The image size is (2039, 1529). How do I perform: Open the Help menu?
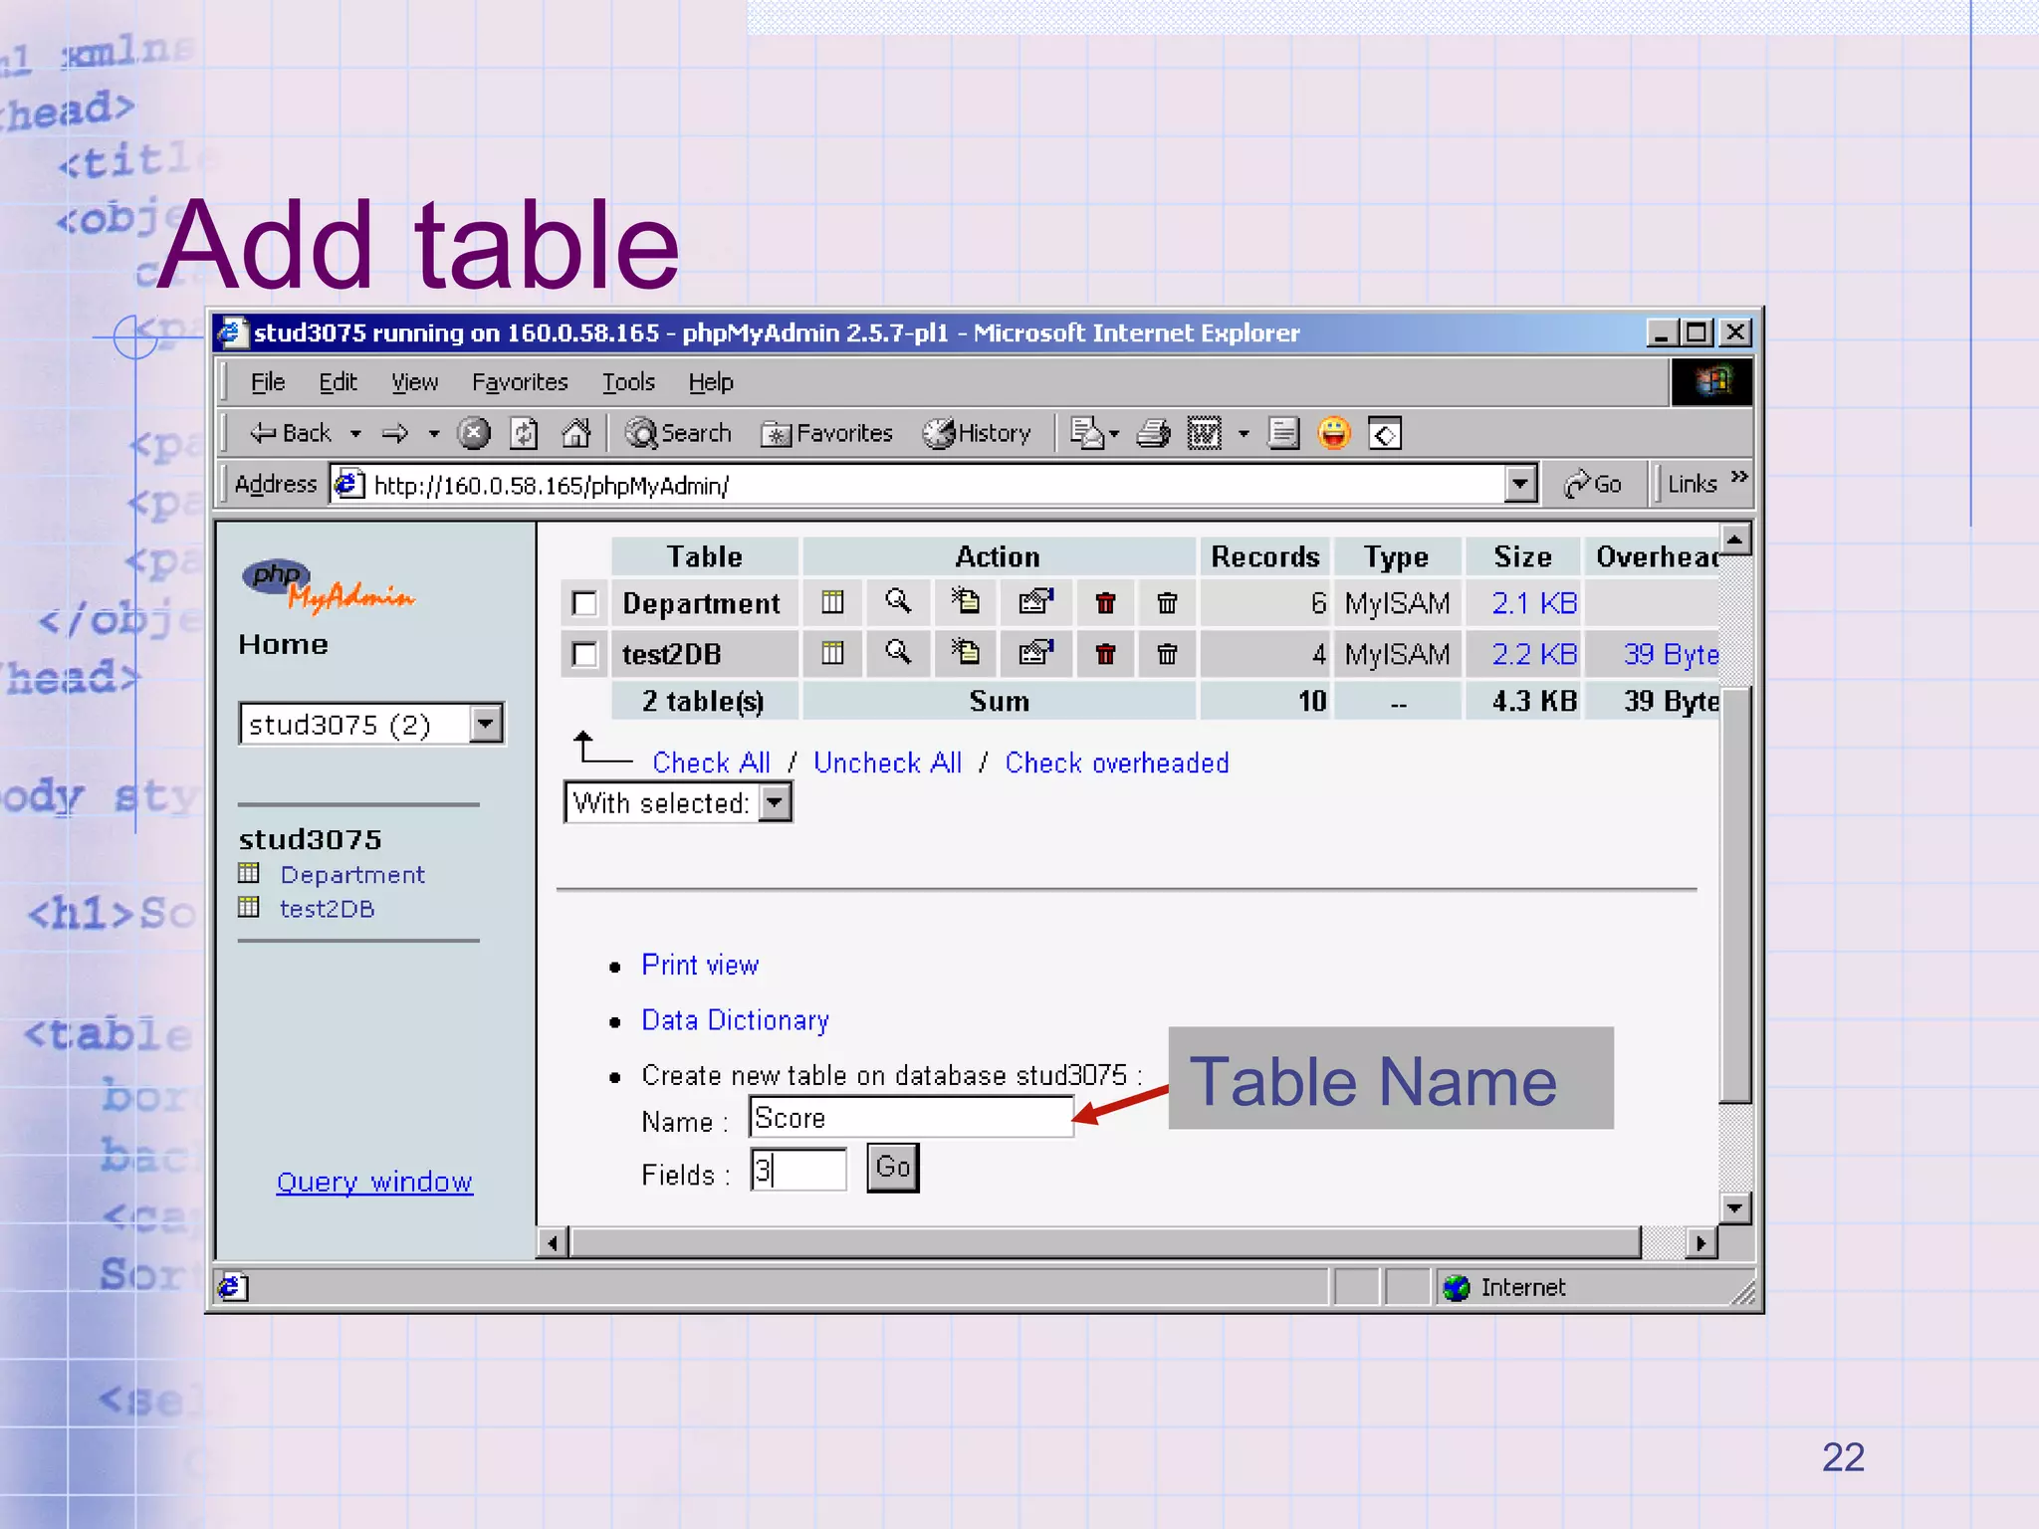pyautogui.click(x=711, y=382)
